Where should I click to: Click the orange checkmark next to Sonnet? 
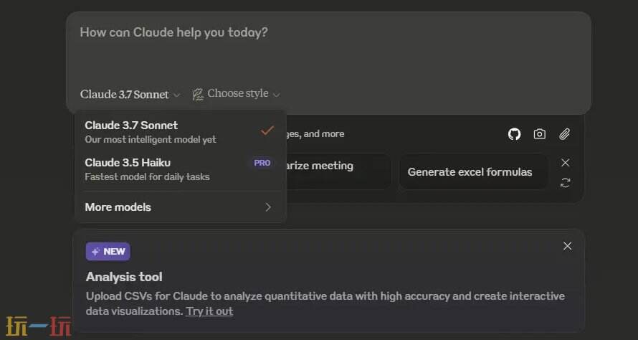pyautogui.click(x=267, y=131)
